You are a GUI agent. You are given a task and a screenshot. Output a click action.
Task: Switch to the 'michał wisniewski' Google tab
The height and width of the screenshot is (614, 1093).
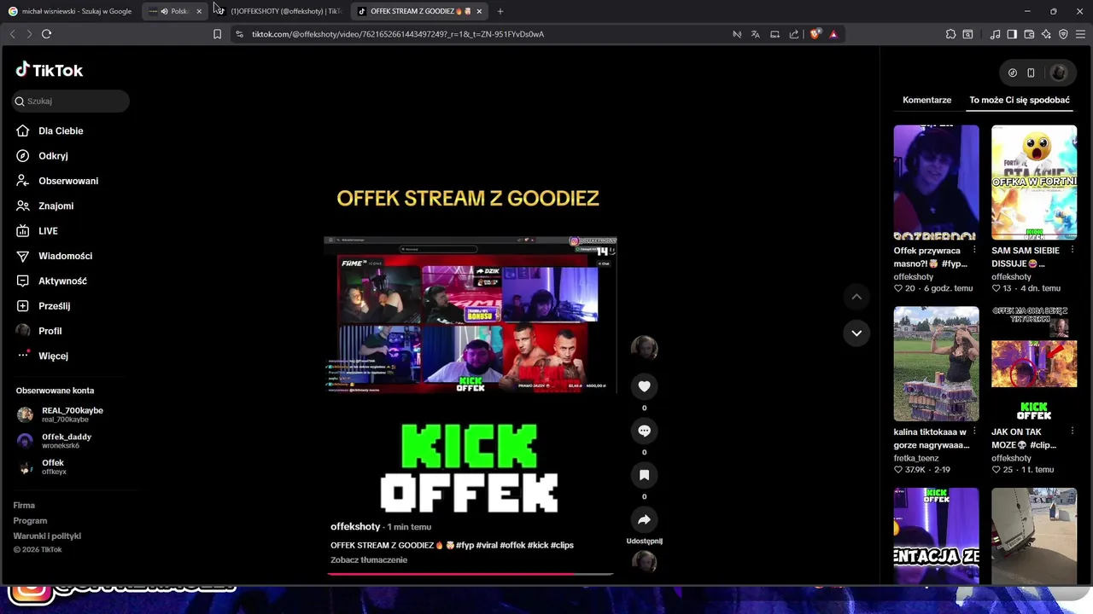click(70, 11)
